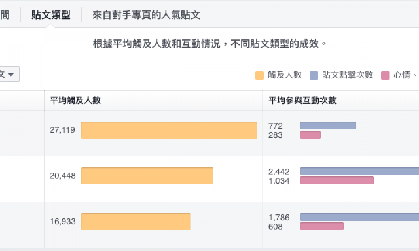
Task: Select the orange reach bar for 20,448
Action: pos(147,176)
